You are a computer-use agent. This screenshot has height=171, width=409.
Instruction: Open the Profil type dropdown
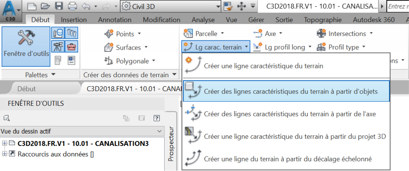(x=341, y=47)
